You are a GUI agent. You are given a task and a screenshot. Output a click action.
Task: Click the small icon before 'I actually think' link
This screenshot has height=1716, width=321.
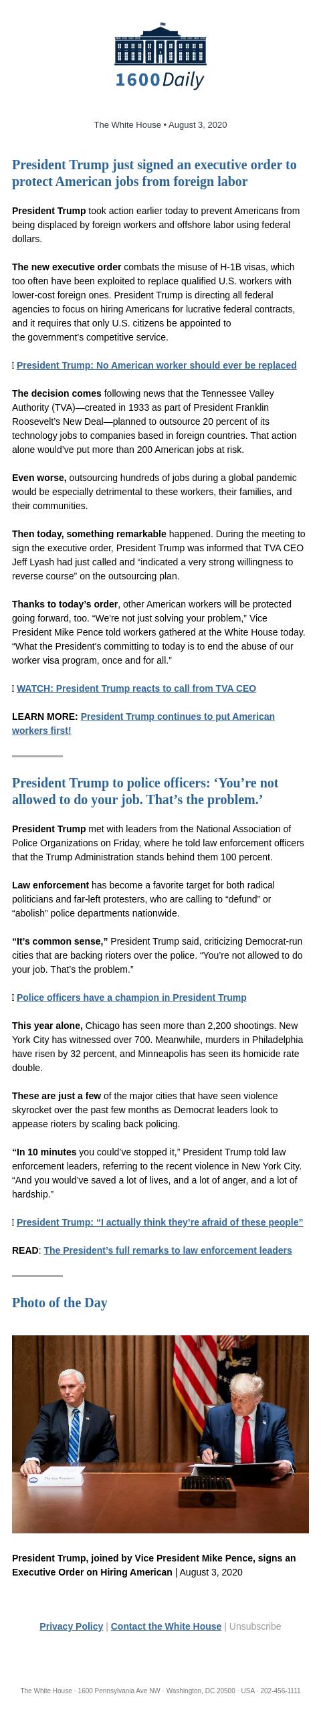coord(13,1222)
